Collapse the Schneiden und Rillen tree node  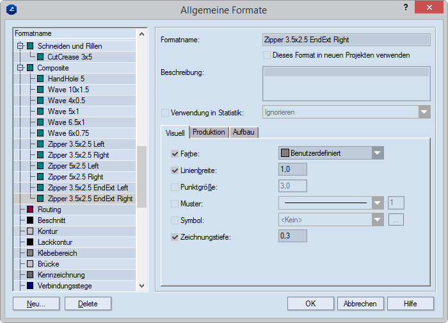[x=20, y=46]
